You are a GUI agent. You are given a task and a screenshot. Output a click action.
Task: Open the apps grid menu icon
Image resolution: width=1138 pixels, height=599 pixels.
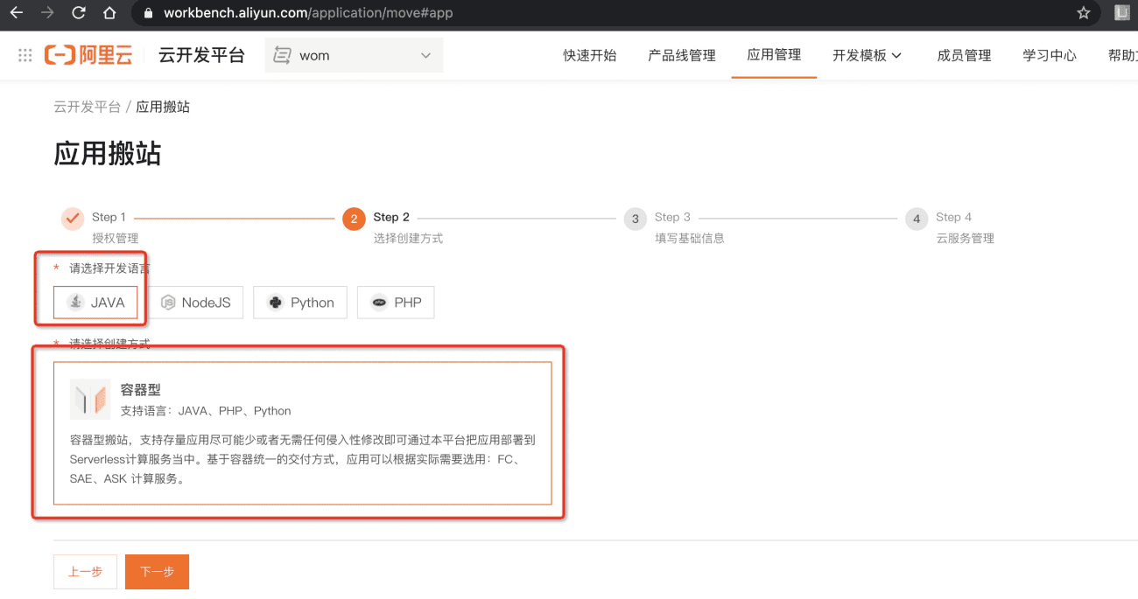[25, 55]
